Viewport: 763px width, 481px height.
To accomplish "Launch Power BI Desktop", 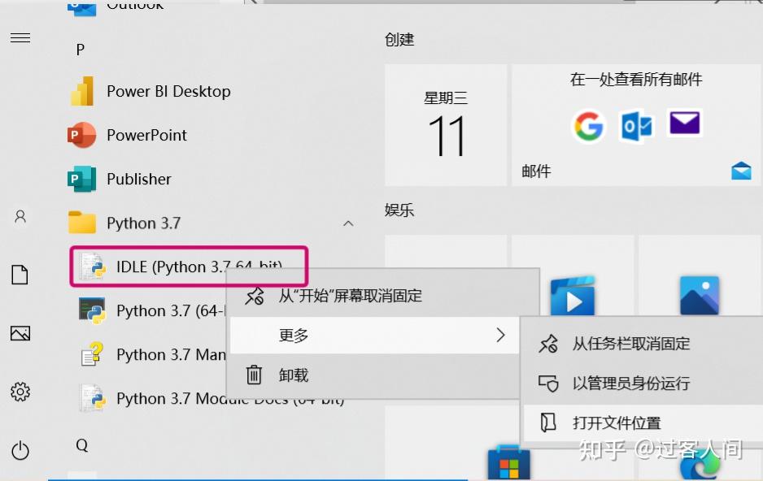I will coord(167,91).
